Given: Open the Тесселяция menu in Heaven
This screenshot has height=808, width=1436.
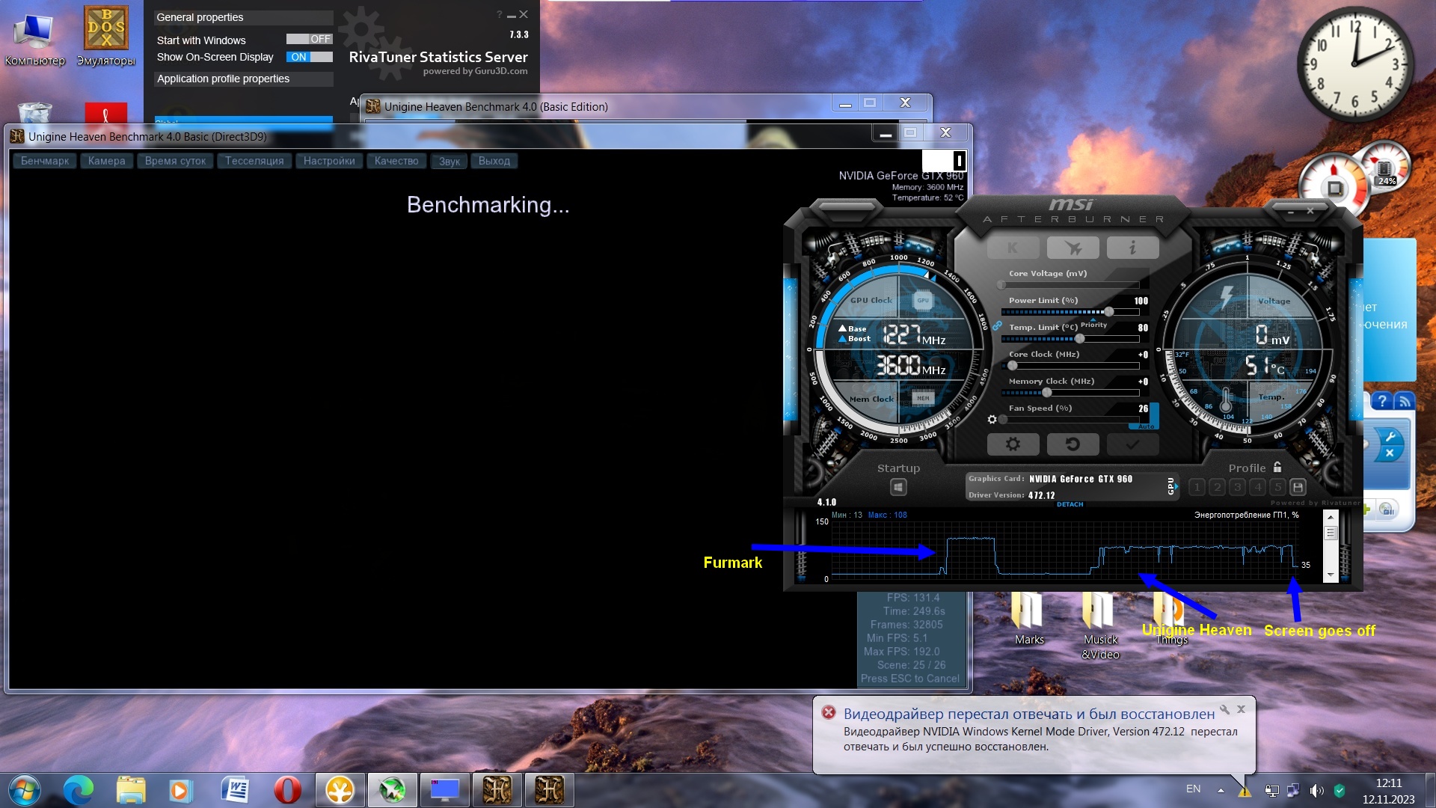Looking at the screenshot, I should (x=254, y=161).
